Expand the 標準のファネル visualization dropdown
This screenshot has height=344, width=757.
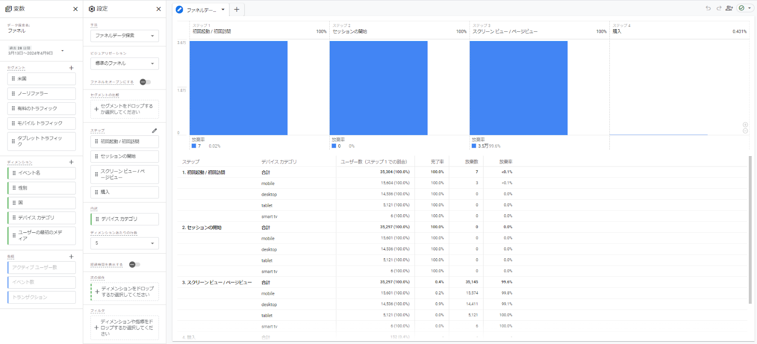pyautogui.click(x=124, y=63)
